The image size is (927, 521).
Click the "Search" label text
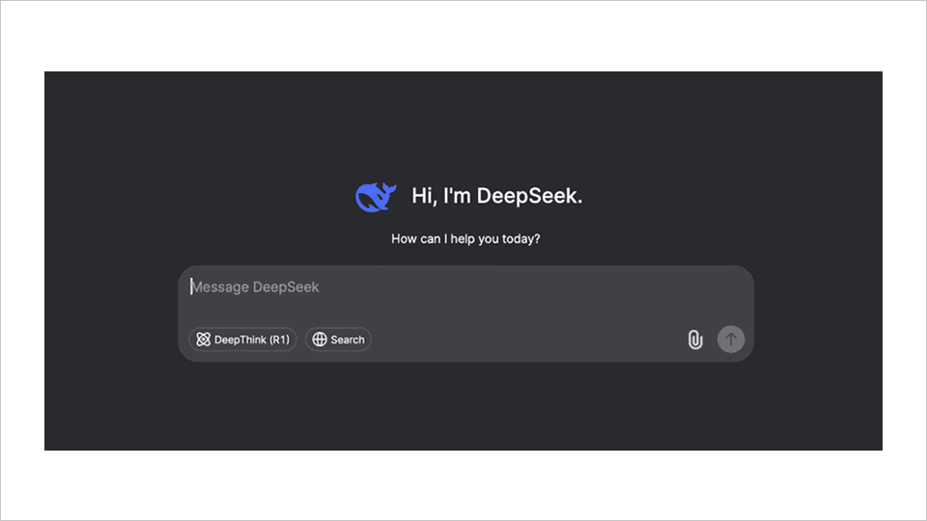pos(348,340)
